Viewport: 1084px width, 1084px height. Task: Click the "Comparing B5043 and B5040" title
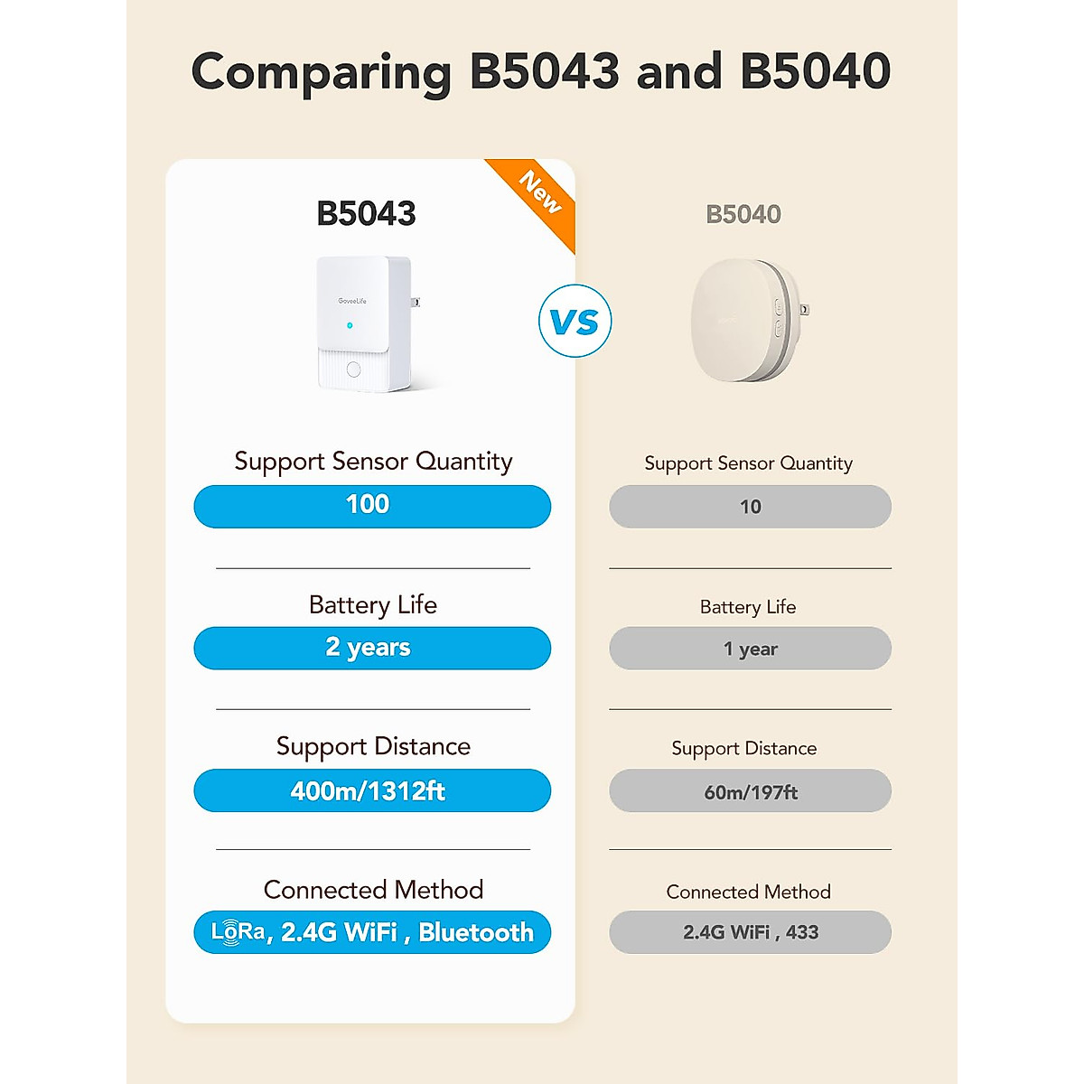tap(541, 71)
